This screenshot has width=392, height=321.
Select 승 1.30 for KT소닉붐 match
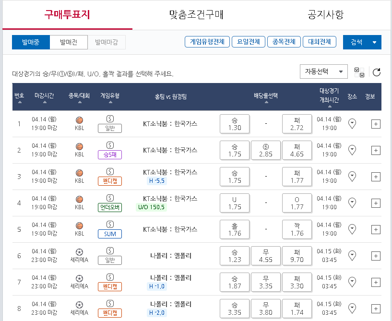point(234,123)
